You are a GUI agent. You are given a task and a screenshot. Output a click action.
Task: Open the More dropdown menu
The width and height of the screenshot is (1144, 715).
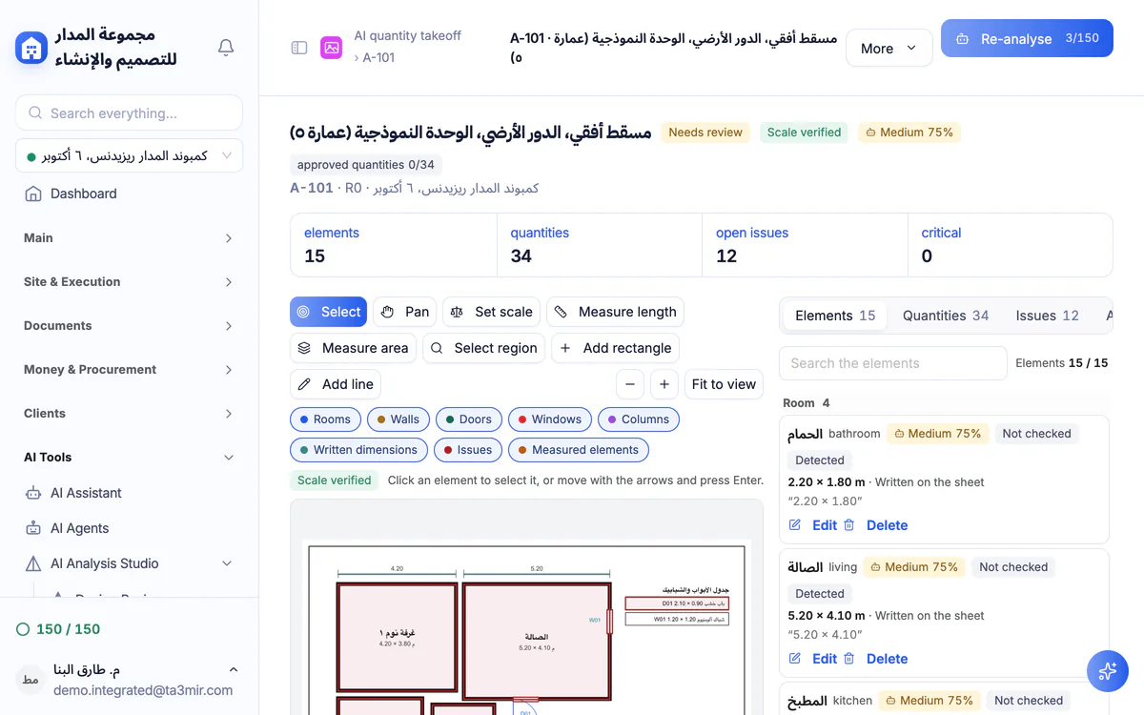889,48
